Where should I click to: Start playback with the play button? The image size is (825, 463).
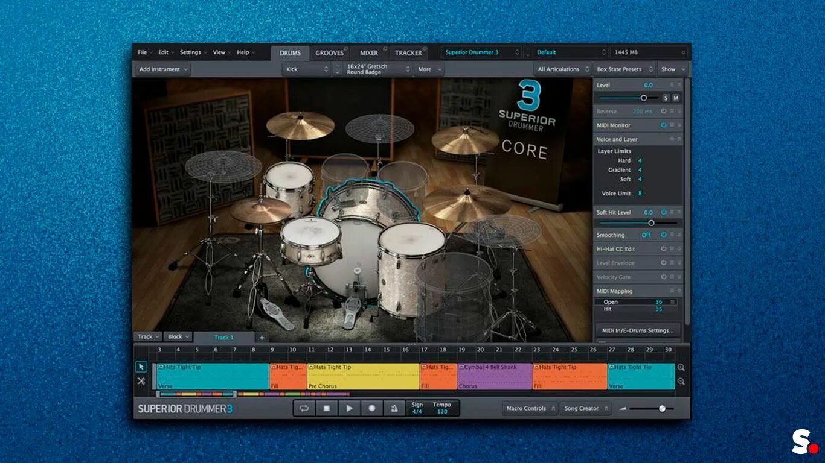349,408
